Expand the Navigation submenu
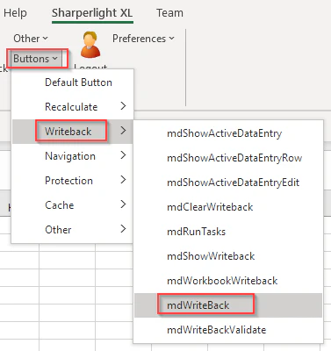This screenshot has height=351, width=331. tap(73, 156)
